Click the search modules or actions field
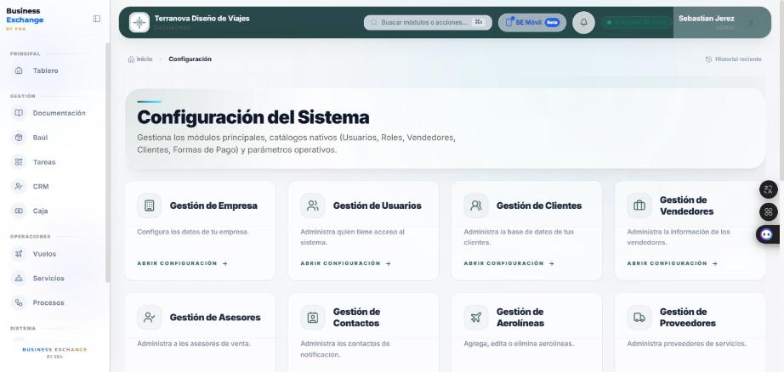Screen dimensions: 784x372 coord(428,22)
